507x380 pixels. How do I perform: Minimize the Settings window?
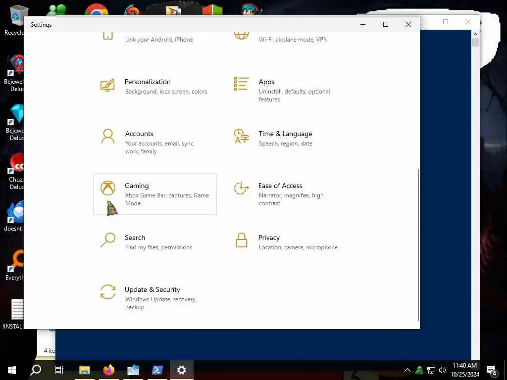point(363,24)
